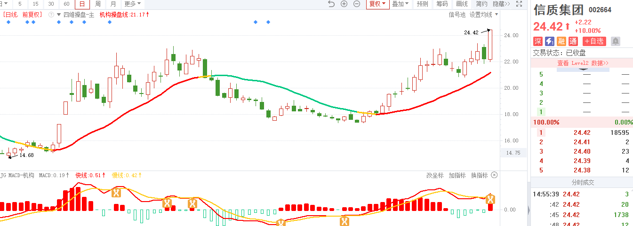Add stock via +自选 button
Screen dimensions: 633x226
coord(594,41)
